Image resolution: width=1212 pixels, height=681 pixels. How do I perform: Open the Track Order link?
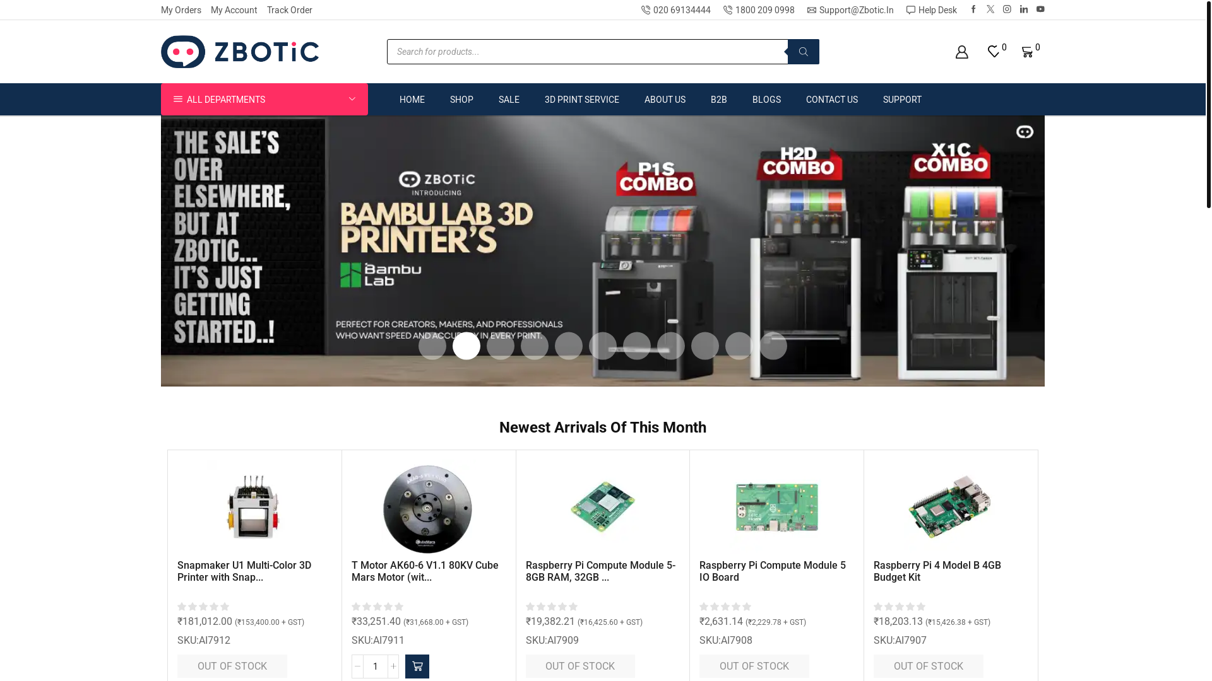pyautogui.click(x=290, y=10)
